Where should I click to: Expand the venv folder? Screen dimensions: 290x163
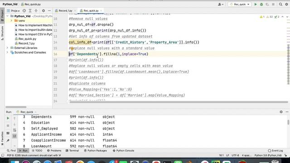11,21
